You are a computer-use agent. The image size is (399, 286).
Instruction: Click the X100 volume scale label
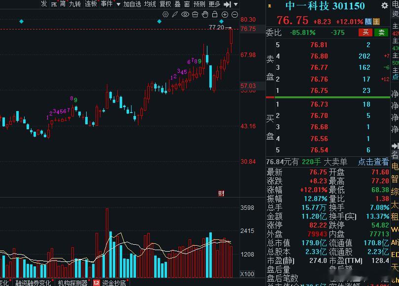[x=247, y=274]
